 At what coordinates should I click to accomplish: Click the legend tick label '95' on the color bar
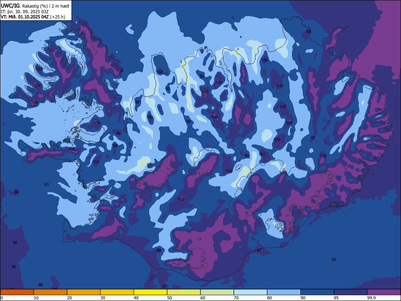click(336, 298)
